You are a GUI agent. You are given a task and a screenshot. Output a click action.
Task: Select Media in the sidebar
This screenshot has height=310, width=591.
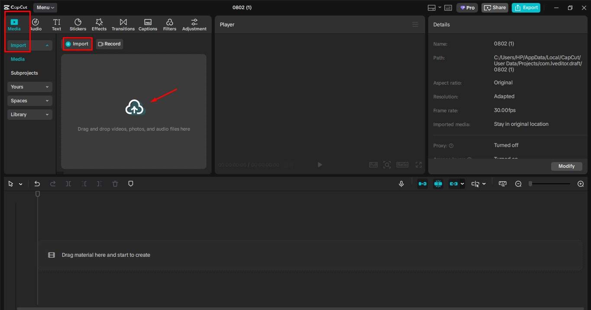click(x=18, y=59)
